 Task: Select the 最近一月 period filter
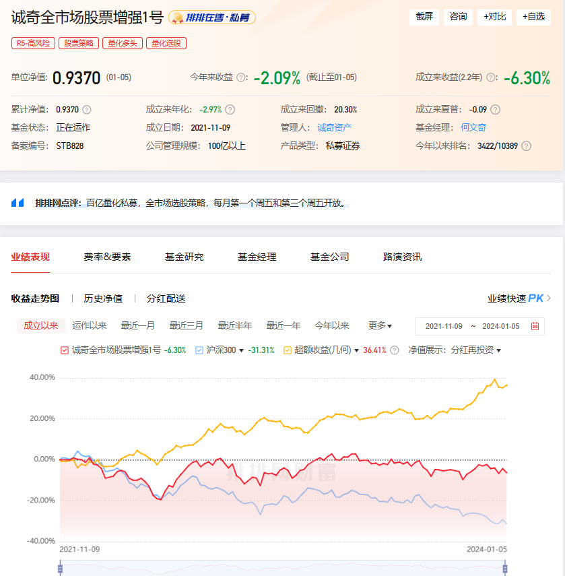137,326
